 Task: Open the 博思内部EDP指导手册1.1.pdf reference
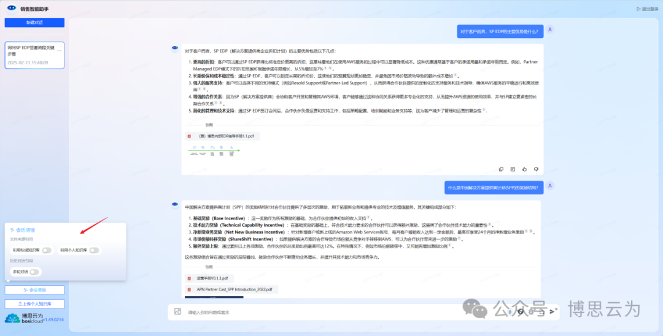pos(222,136)
